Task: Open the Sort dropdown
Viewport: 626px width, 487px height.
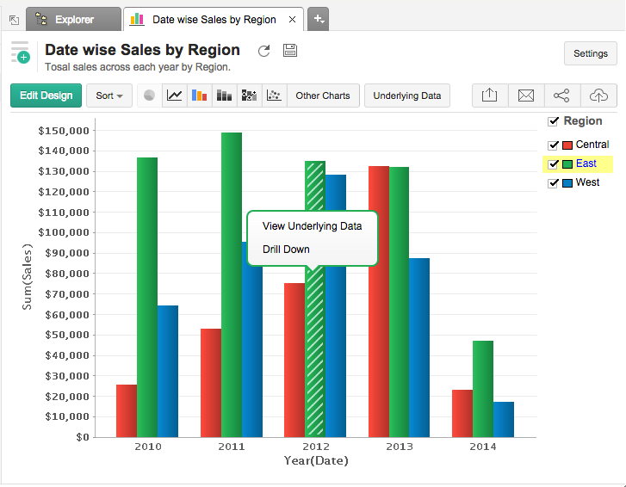Action: [x=109, y=96]
